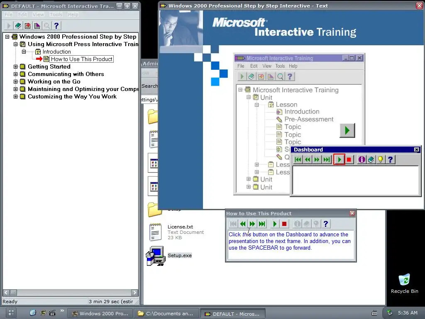Open the File menu in DEFAULT window
This screenshot has height=319, width=425.
(x=8, y=15)
